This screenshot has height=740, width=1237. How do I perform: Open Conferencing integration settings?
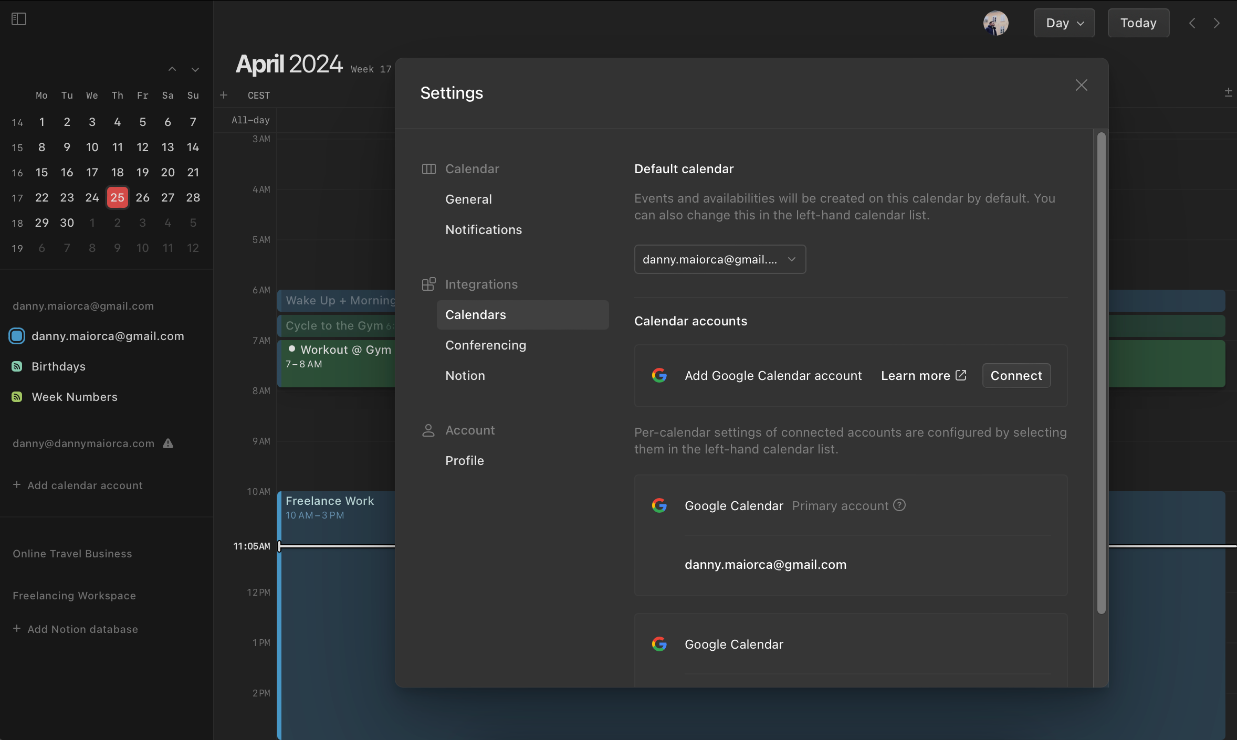pos(486,345)
